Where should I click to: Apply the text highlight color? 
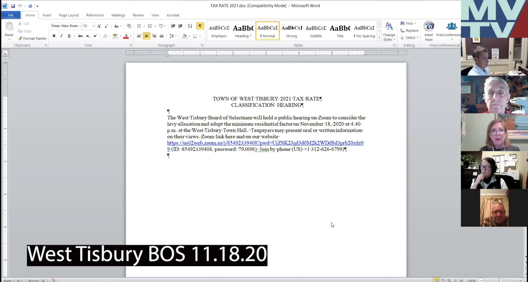pos(115,36)
